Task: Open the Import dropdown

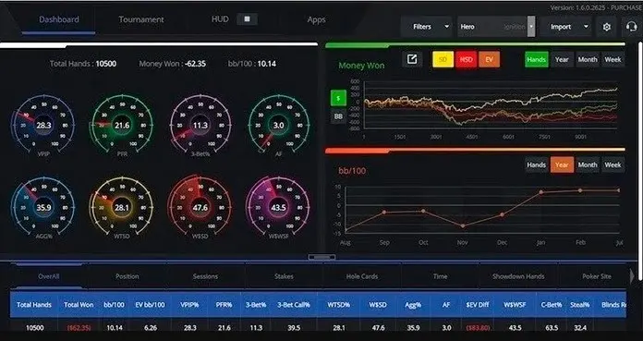Action: tap(566, 27)
